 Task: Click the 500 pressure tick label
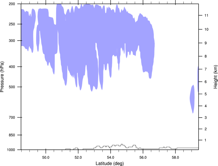pyautogui.click(x=12, y=87)
